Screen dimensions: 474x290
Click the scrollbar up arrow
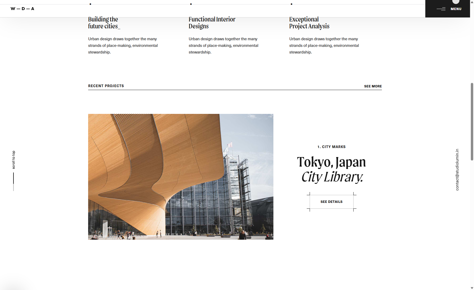pos(472,2)
